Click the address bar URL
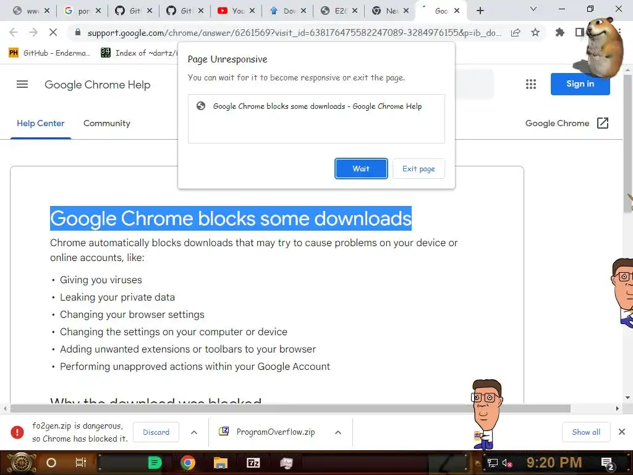633x475 pixels. 294,33
